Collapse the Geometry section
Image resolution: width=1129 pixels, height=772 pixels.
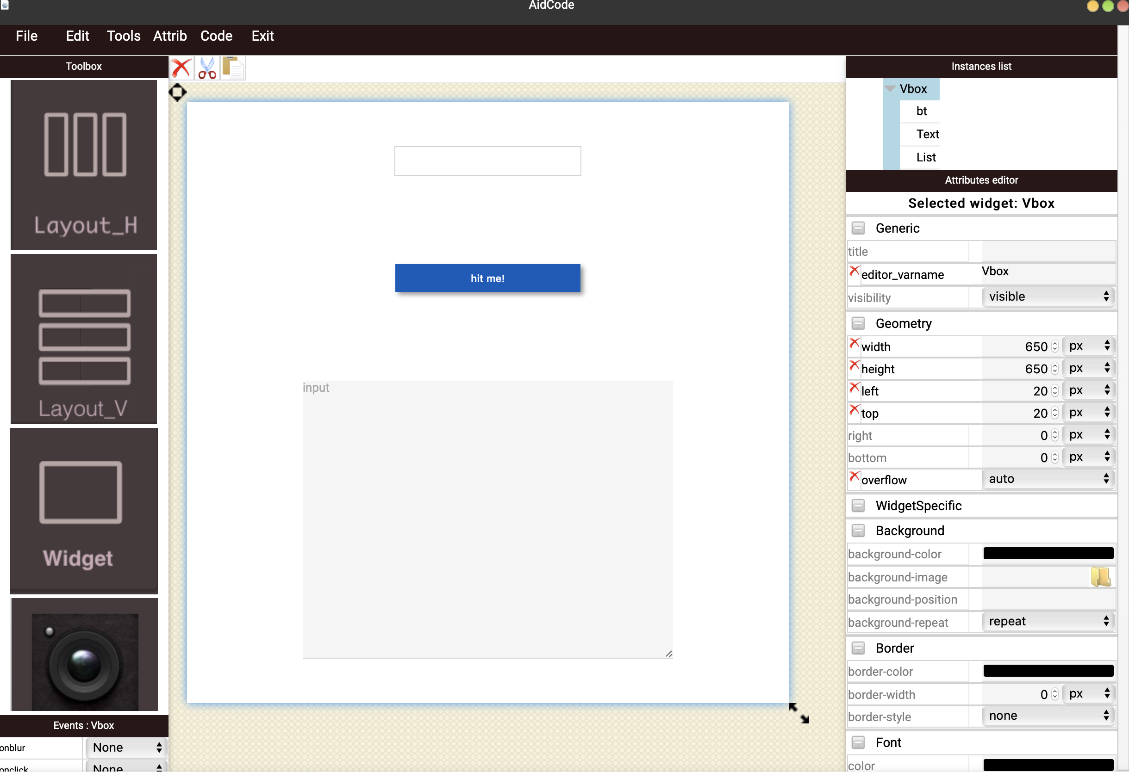(x=858, y=324)
